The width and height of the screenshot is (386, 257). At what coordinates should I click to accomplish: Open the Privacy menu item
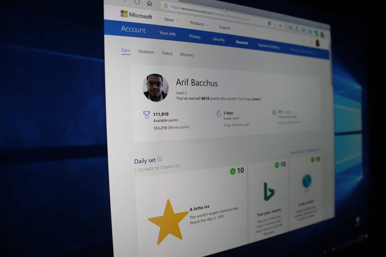pos(195,36)
